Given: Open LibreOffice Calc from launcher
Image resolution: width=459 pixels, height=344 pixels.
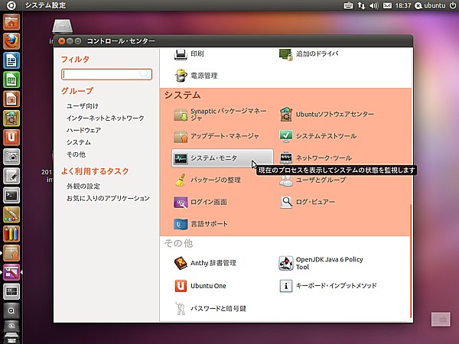Looking at the screenshot, I should [x=11, y=80].
